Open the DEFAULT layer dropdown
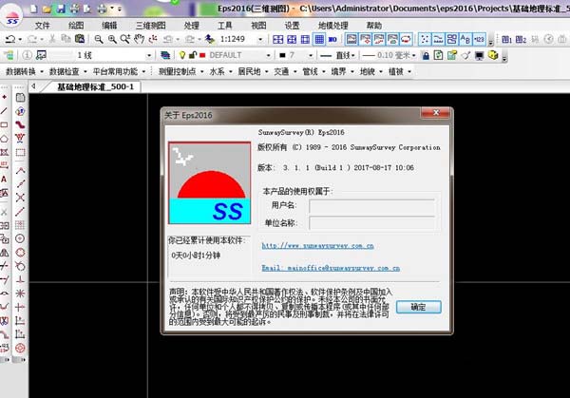This screenshot has width=570, height=398. [x=268, y=55]
